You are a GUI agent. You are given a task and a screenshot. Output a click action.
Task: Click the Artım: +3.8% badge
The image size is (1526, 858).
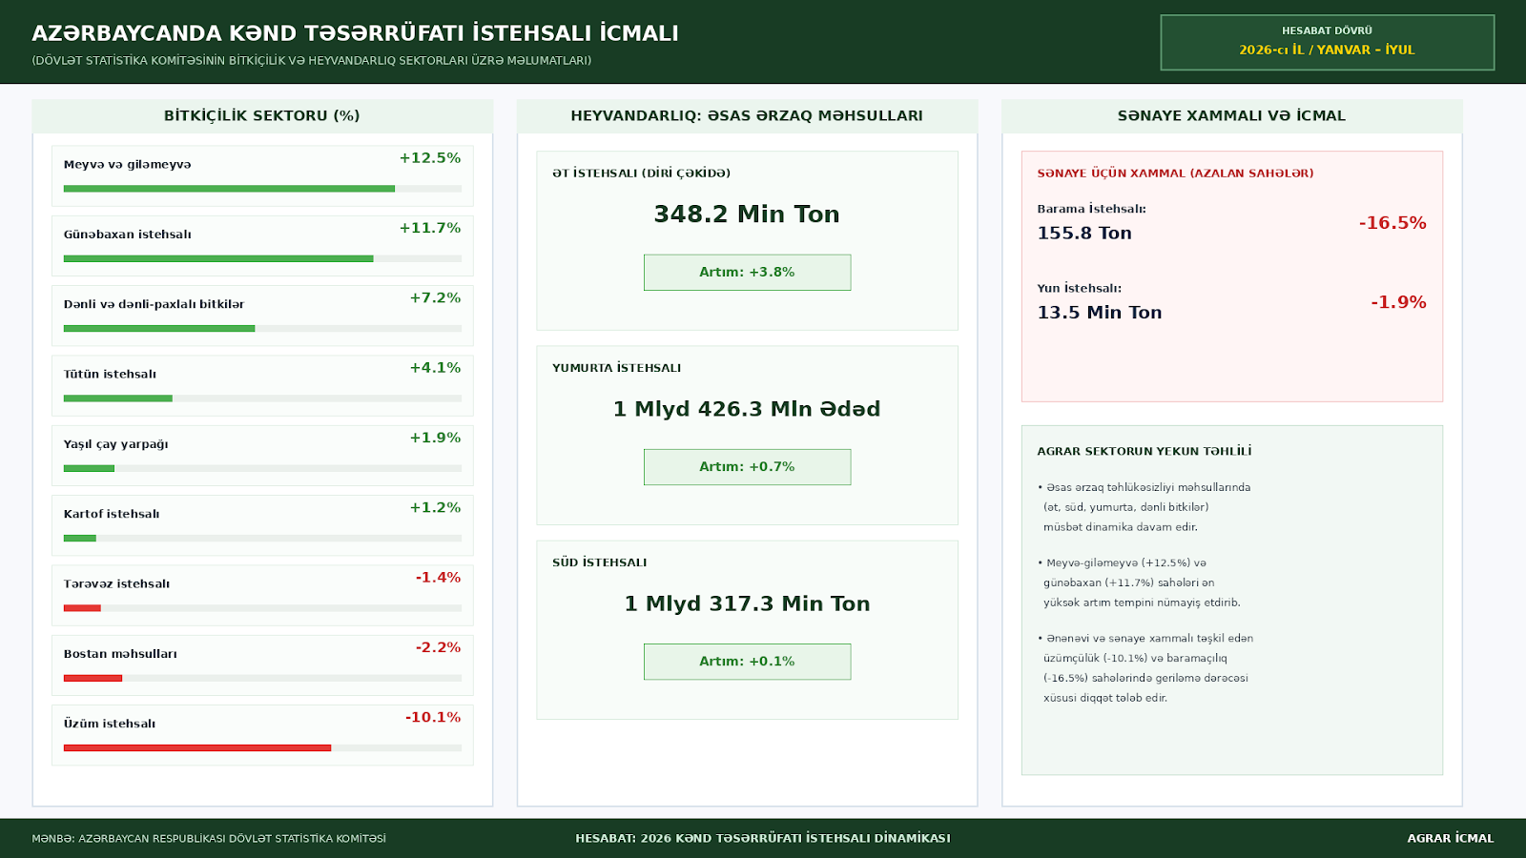tap(747, 273)
